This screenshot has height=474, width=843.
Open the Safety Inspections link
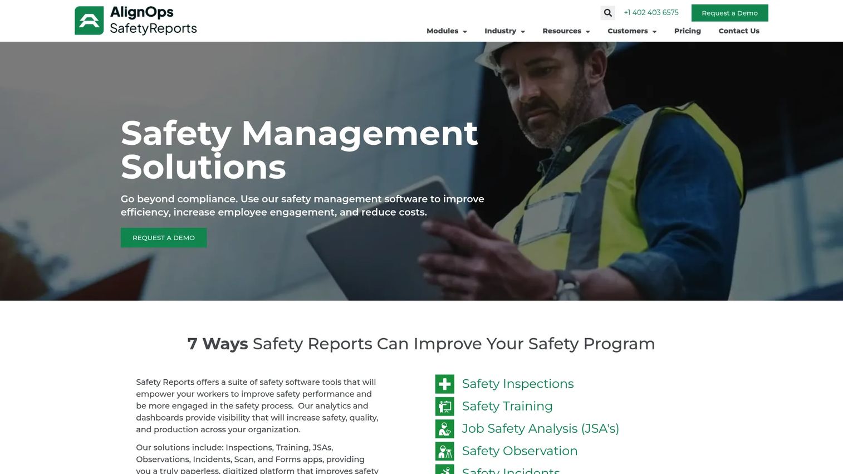coord(518,384)
